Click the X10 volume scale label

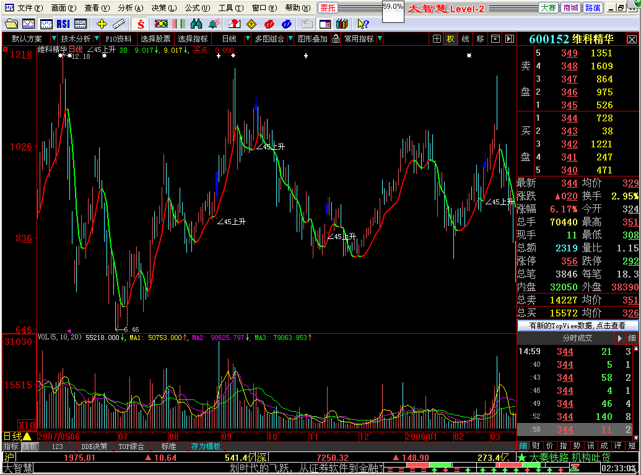point(27,425)
